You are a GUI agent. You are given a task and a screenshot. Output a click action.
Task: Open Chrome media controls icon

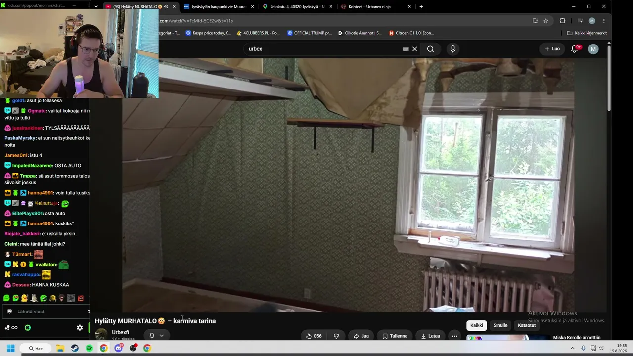click(x=580, y=21)
